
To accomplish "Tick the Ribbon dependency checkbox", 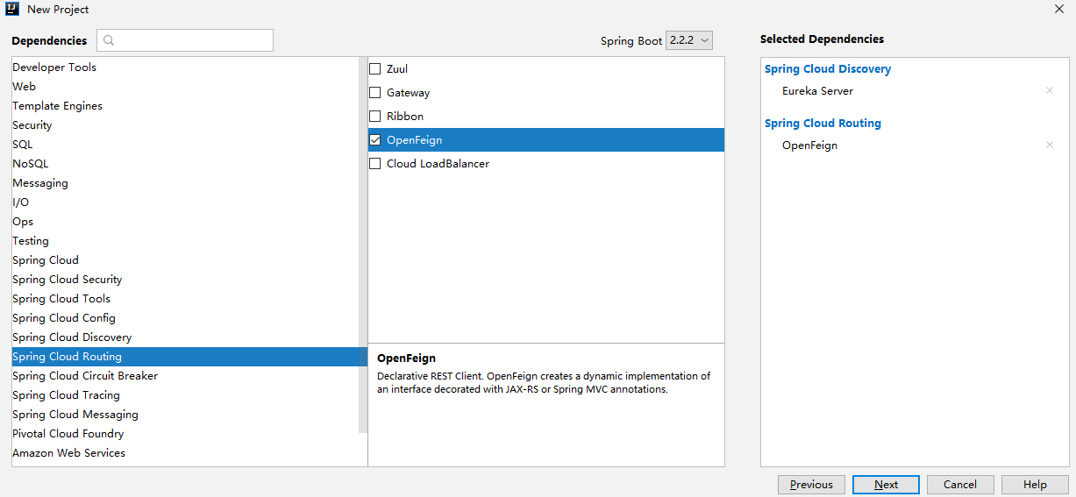I will click(x=375, y=117).
